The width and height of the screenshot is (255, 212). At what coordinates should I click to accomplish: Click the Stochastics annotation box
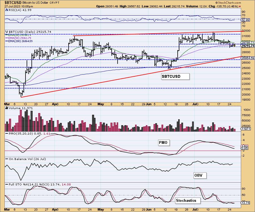(x=188, y=201)
